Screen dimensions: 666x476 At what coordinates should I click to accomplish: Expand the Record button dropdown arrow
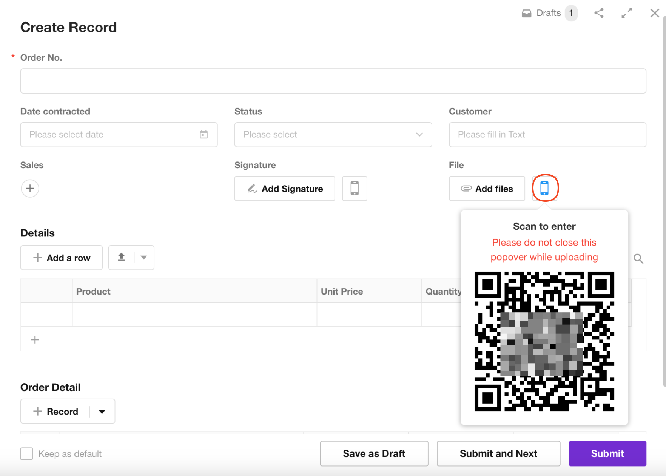pos(102,412)
